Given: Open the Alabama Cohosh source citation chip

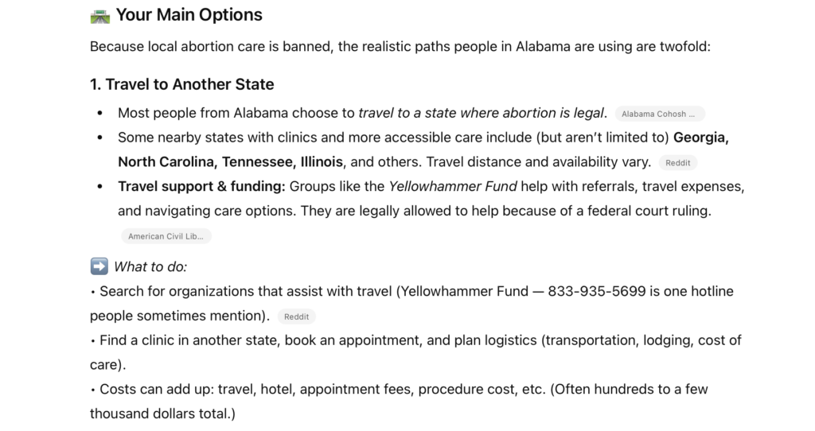Looking at the screenshot, I should click(660, 114).
